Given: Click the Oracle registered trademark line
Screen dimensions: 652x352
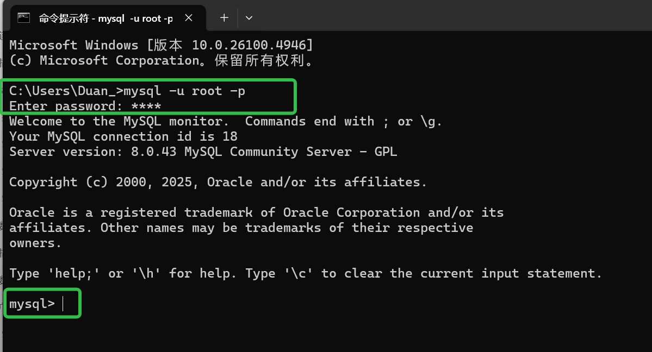Looking at the screenshot, I should (x=256, y=212).
